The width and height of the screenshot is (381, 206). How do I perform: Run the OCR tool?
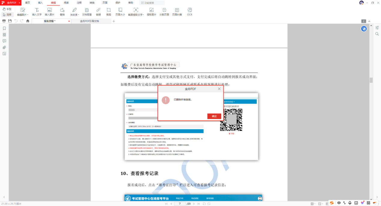pyautogui.click(x=190, y=12)
